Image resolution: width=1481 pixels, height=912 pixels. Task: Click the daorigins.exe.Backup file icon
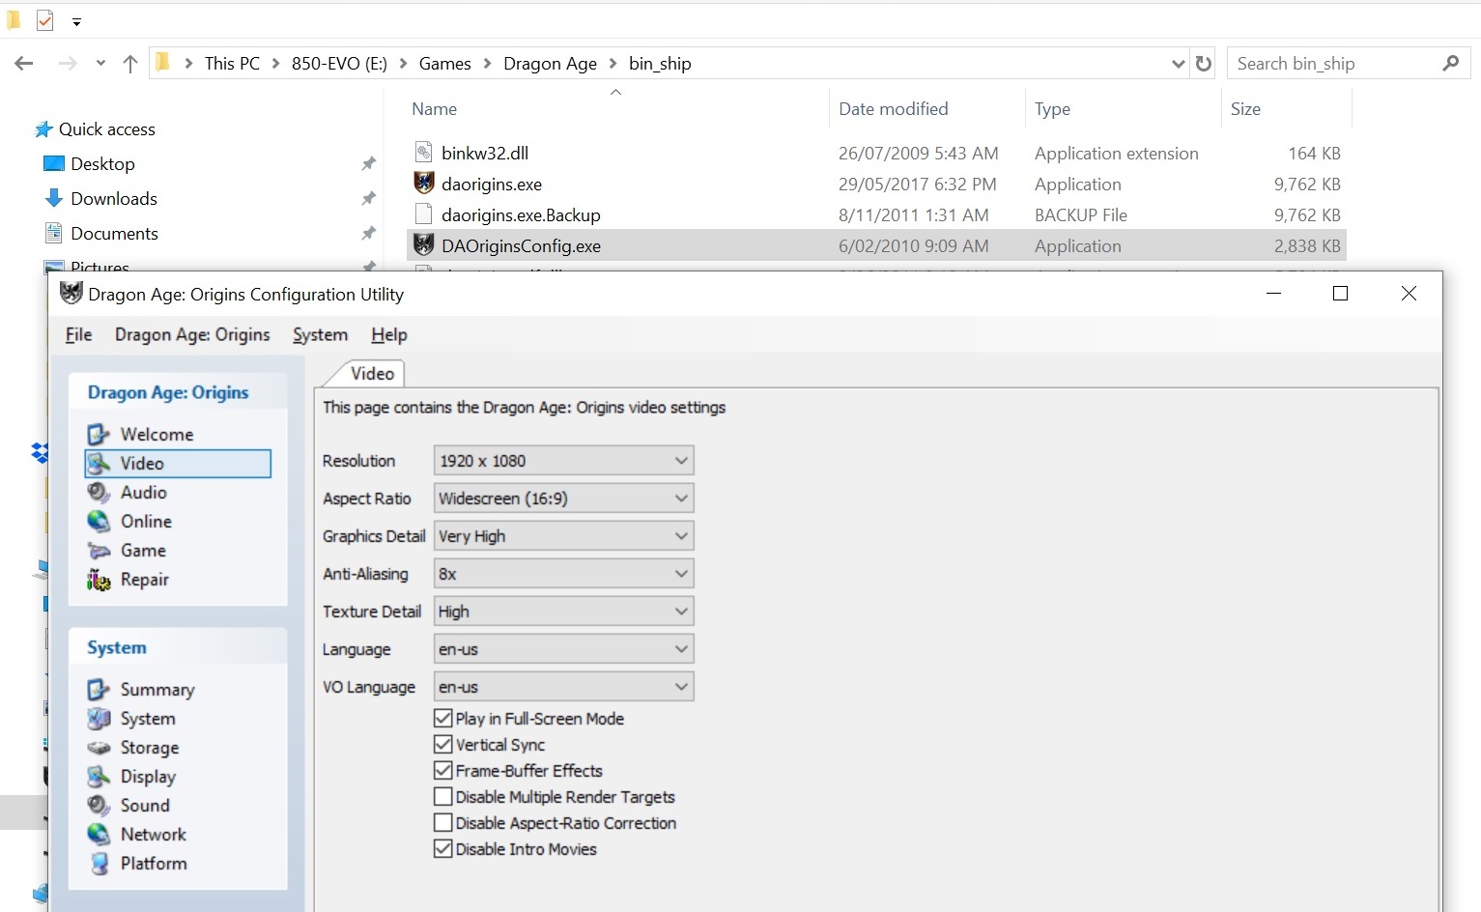[424, 214]
